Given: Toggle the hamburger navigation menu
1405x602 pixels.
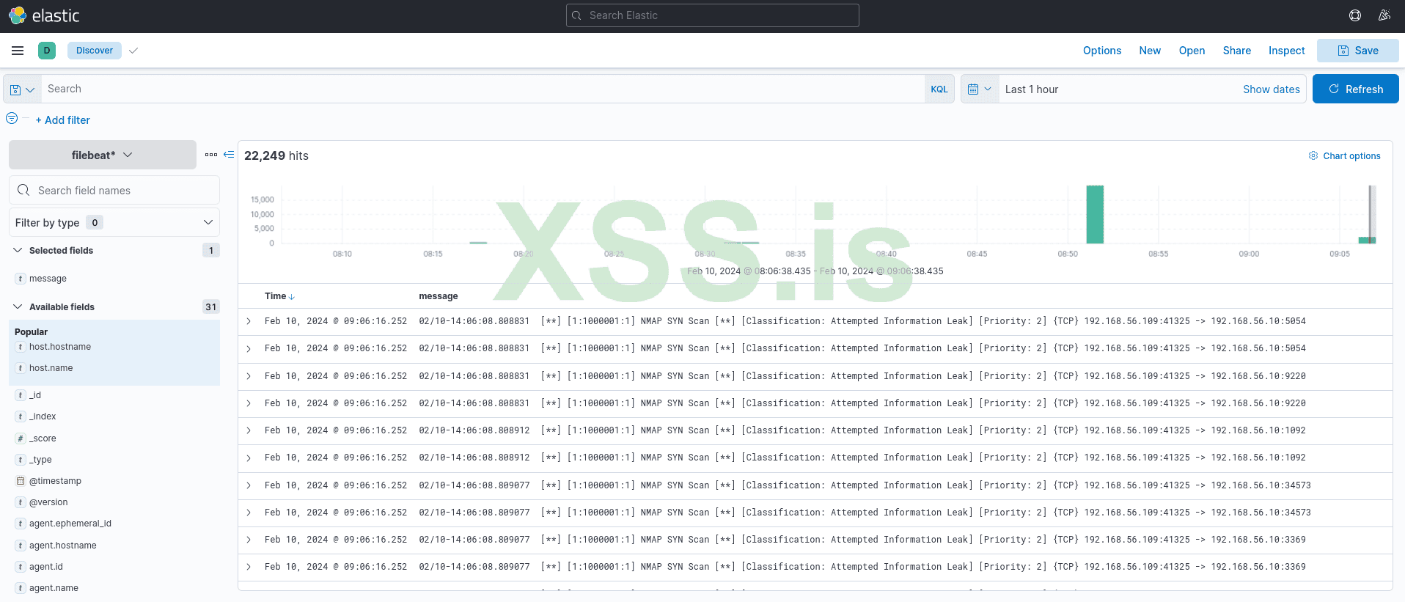Looking at the screenshot, I should point(18,51).
